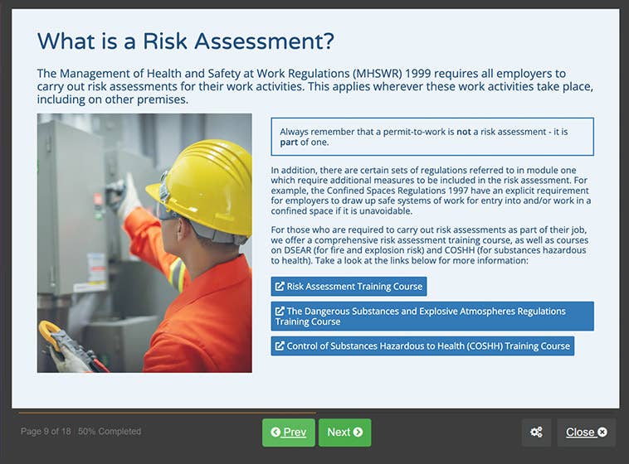Image resolution: width=629 pixels, height=464 pixels.
Task: Open the course settings gears icon
Action: 536,433
